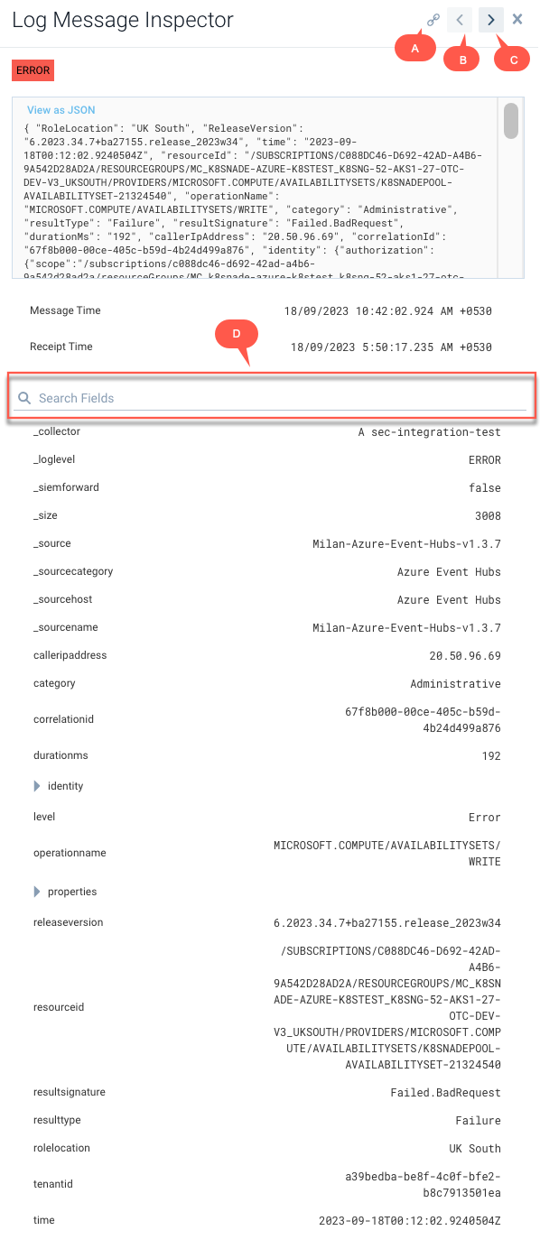540x1249 pixels.
Task: Click the _collector field name
Action: [x=57, y=431]
